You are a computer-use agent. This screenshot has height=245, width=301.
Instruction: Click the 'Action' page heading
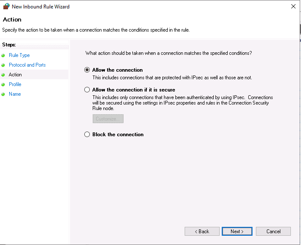pyautogui.click(x=12, y=19)
